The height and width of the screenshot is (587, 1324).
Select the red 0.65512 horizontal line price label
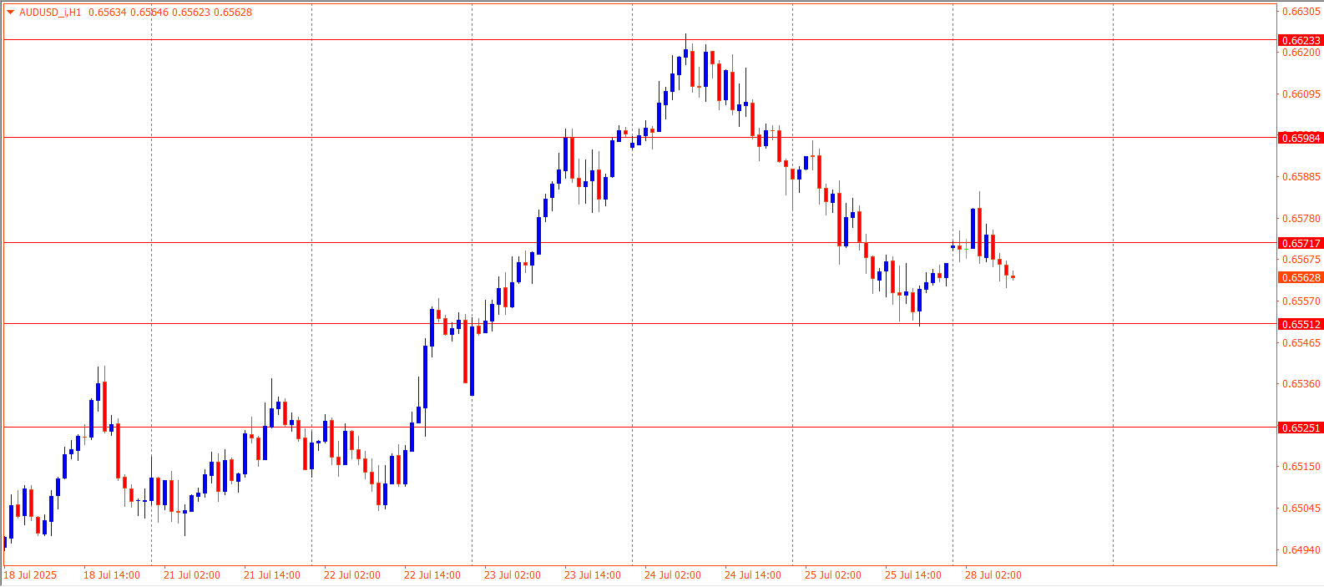coord(1301,324)
